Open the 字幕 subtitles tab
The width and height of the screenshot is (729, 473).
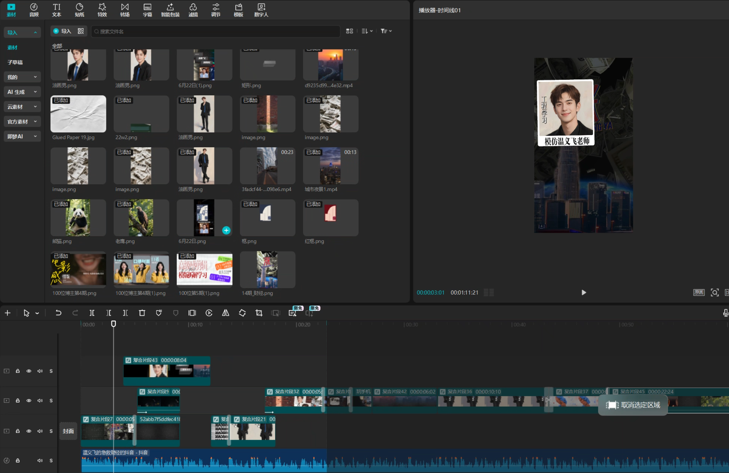pos(147,10)
